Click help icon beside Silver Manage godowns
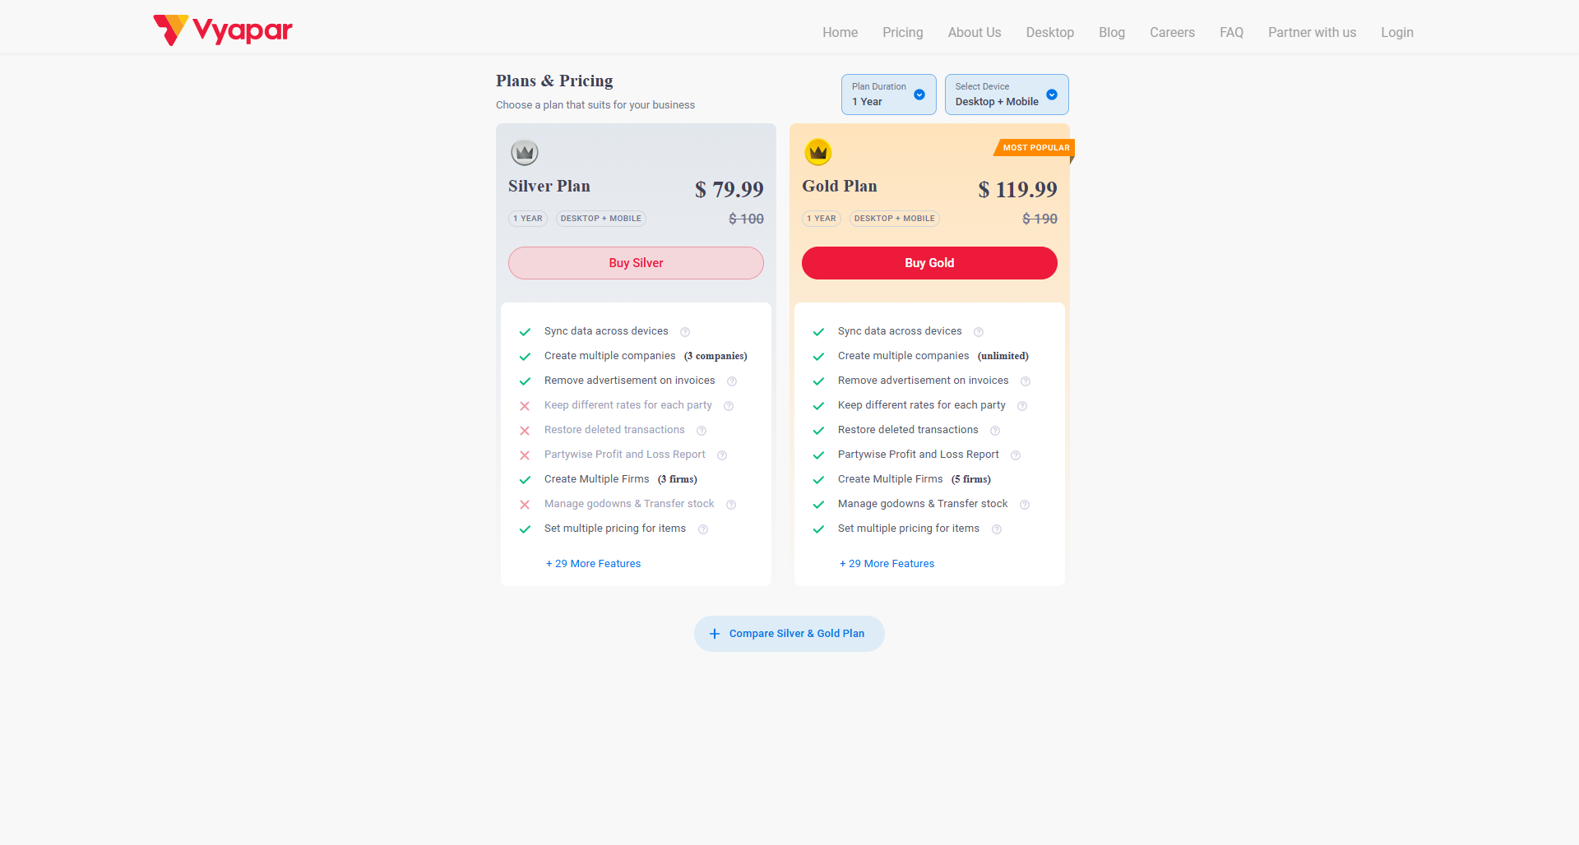This screenshot has height=845, width=1579. tap(731, 505)
